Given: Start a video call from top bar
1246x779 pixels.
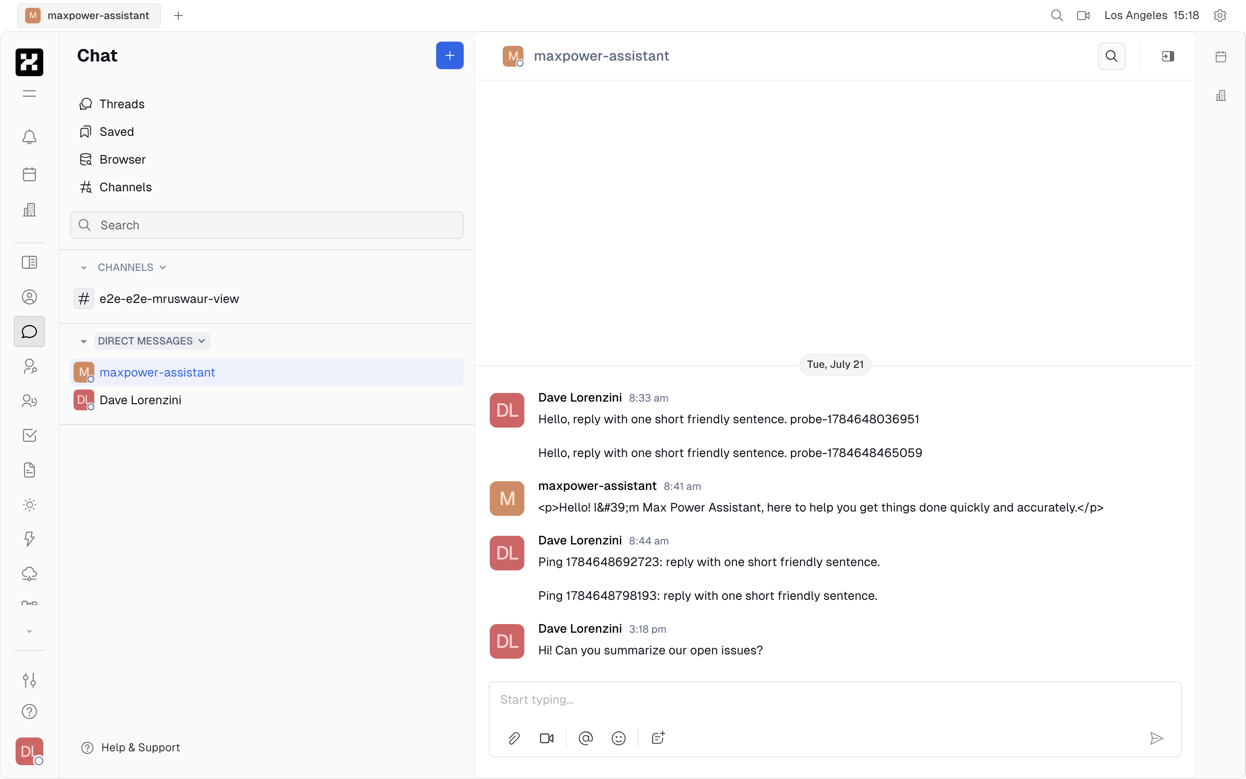Looking at the screenshot, I should [x=1083, y=16].
